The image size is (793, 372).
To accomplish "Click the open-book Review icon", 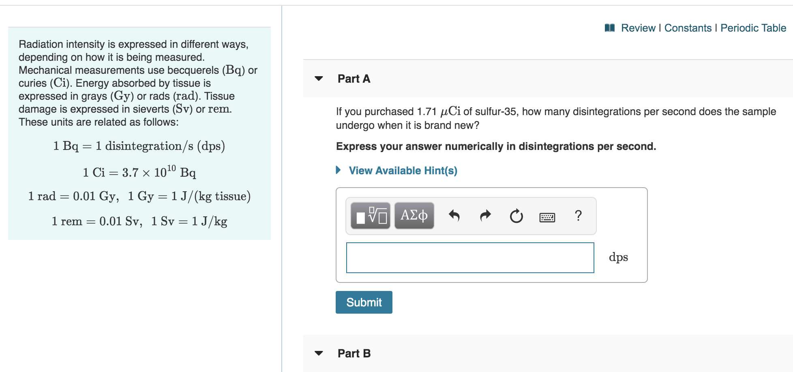I will 611,27.
